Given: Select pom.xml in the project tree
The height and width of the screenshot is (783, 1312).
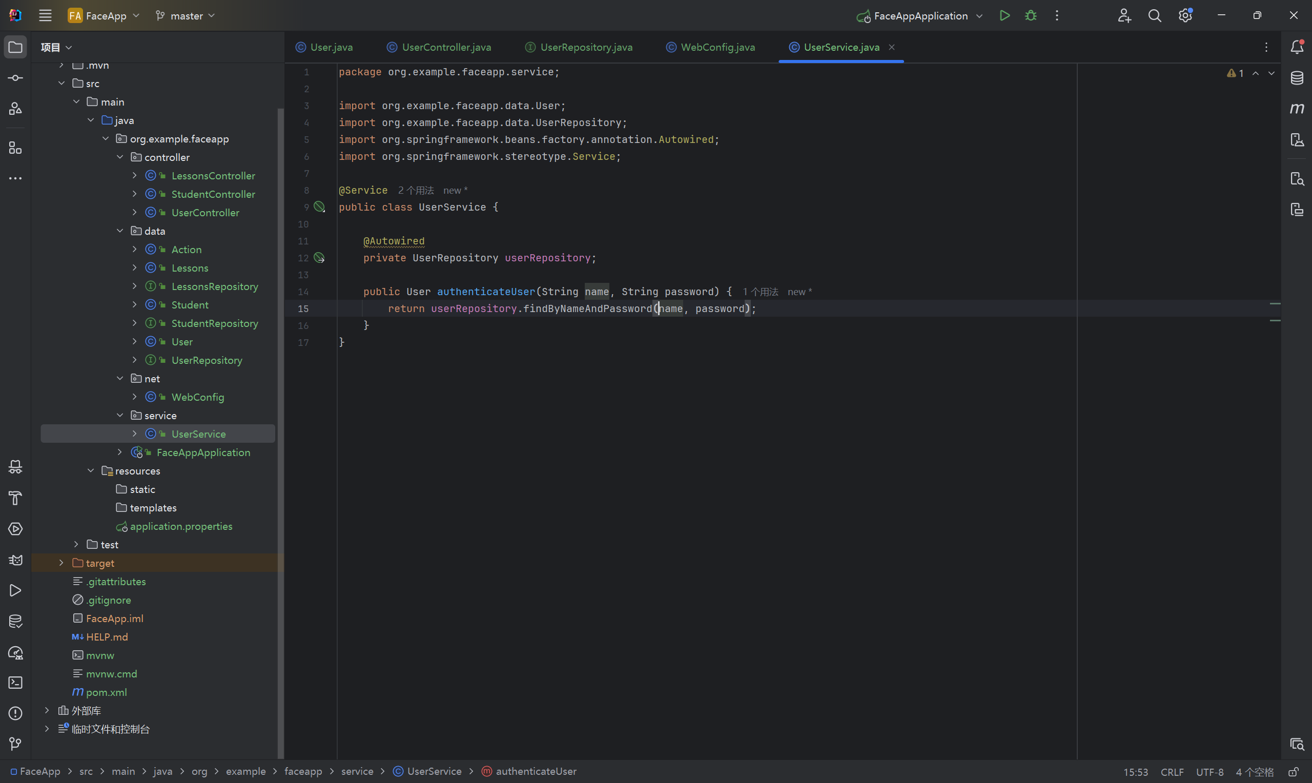Looking at the screenshot, I should (106, 692).
